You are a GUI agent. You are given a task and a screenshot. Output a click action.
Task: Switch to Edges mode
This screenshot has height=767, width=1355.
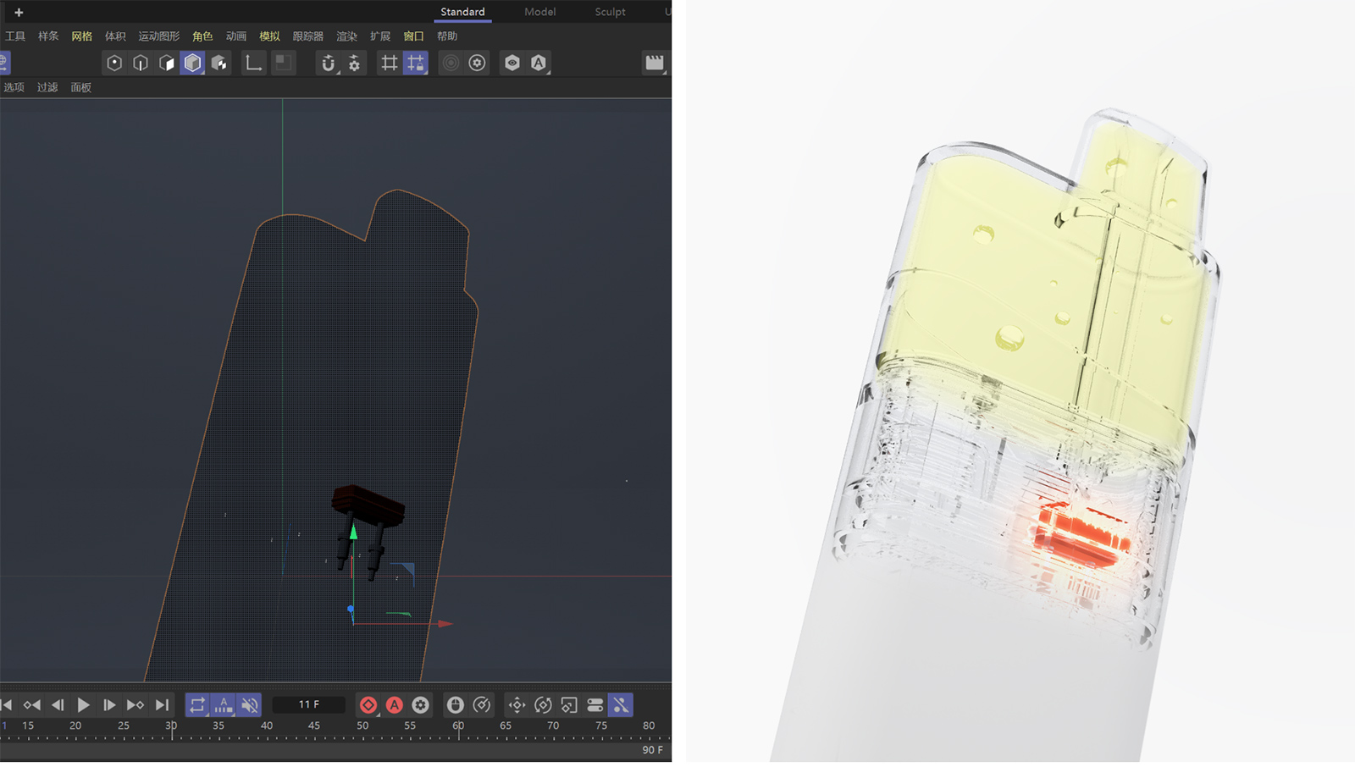point(141,63)
